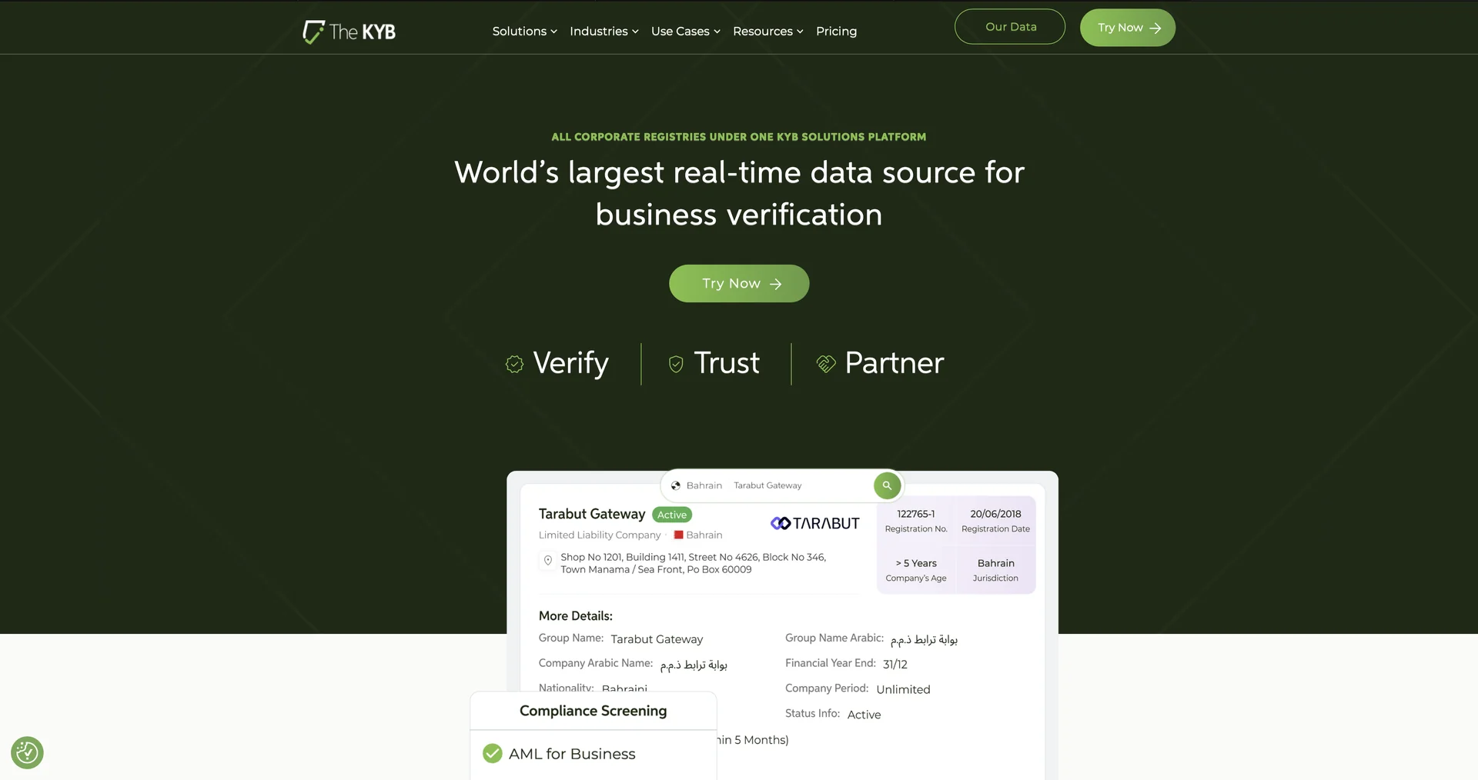The height and width of the screenshot is (780, 1478).
Task: Click the Trust shield icon
Action: (x=676, y=364)
